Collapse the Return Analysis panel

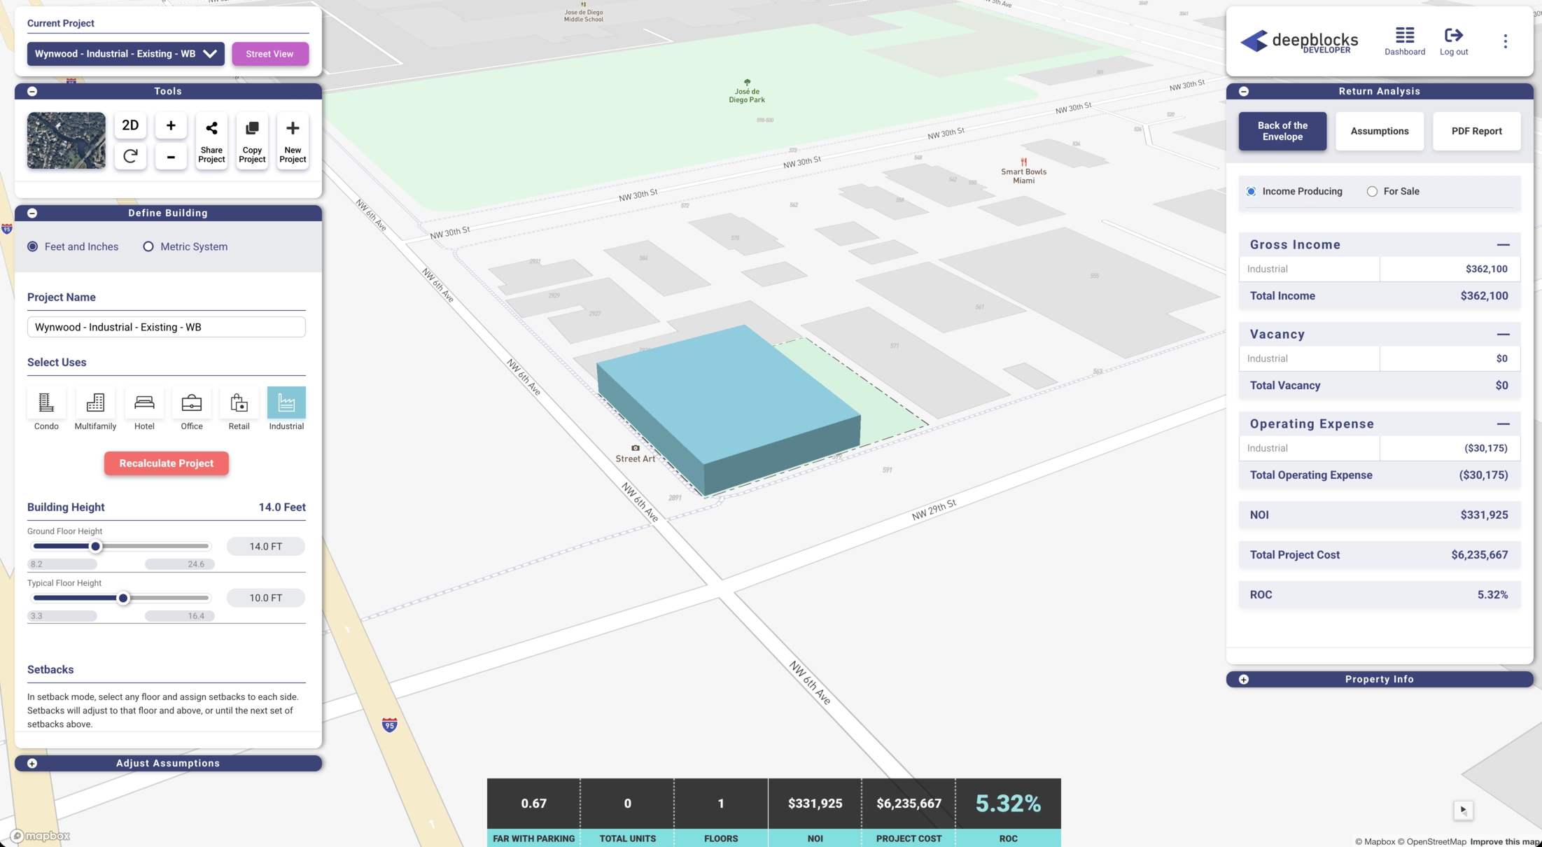1244,91
